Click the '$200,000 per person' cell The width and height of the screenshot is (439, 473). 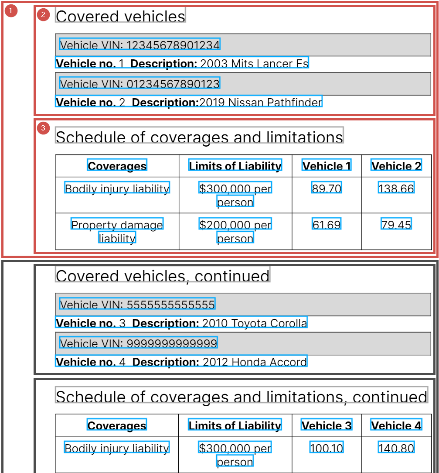click(x=235, y=230)
